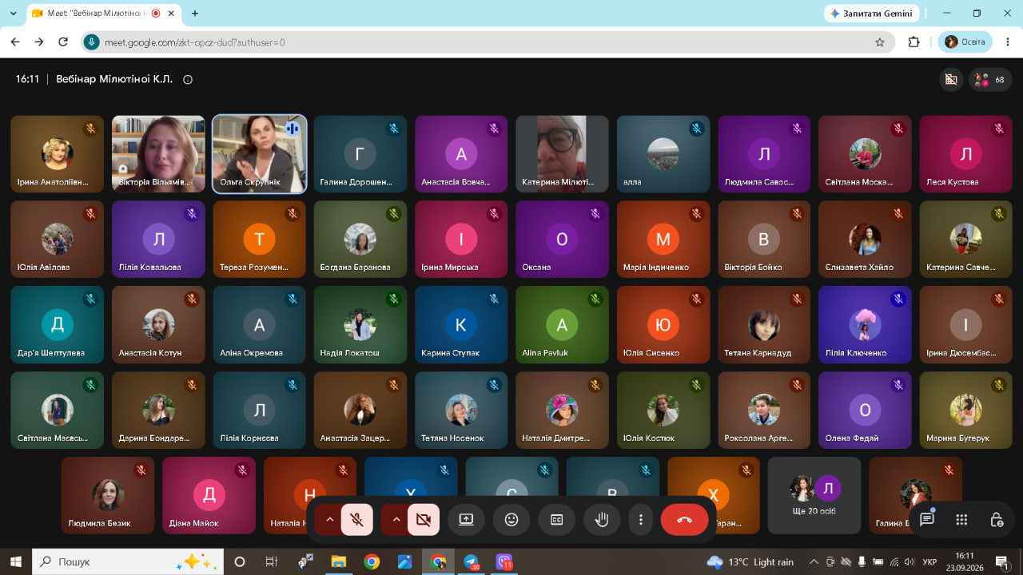The width and height of the screenshot is (1023, 575).
Task: Switch the УКР keyboard language indicator
Action: pos(931,561)
